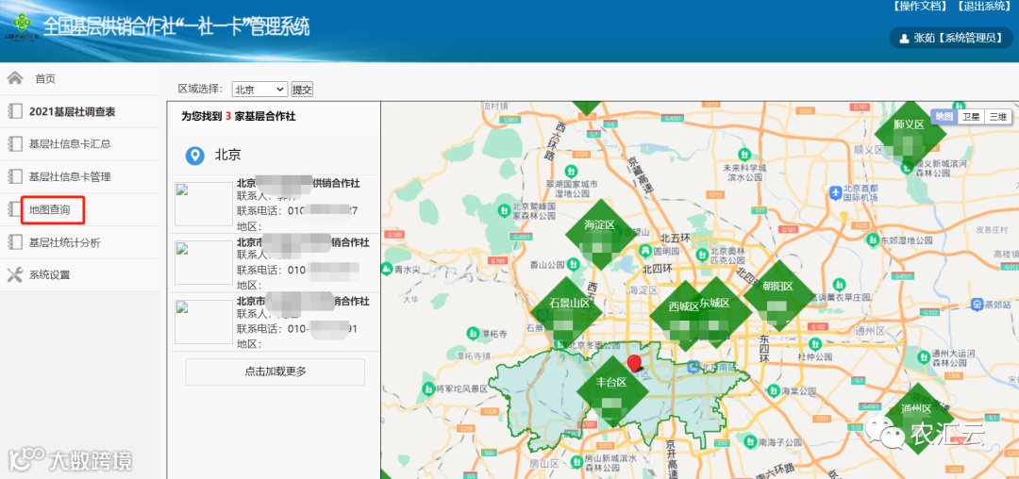This screenshot has height=479, width=1019.
Task: Select the 朝阳区 district diamond marker
Action: click(x=778, y=295)
